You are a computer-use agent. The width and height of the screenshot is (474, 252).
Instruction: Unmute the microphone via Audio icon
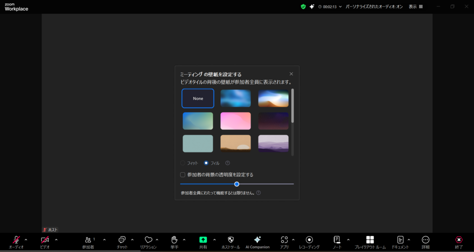pyautogui.click(x=16, y=240)
